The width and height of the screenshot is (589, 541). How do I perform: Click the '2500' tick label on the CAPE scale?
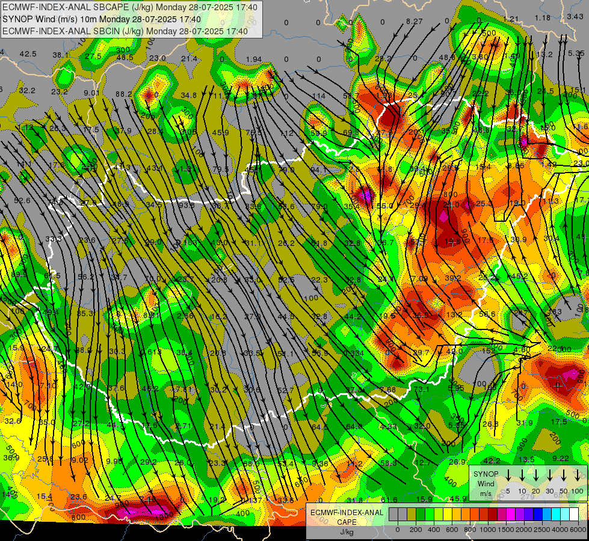point(543,530)
